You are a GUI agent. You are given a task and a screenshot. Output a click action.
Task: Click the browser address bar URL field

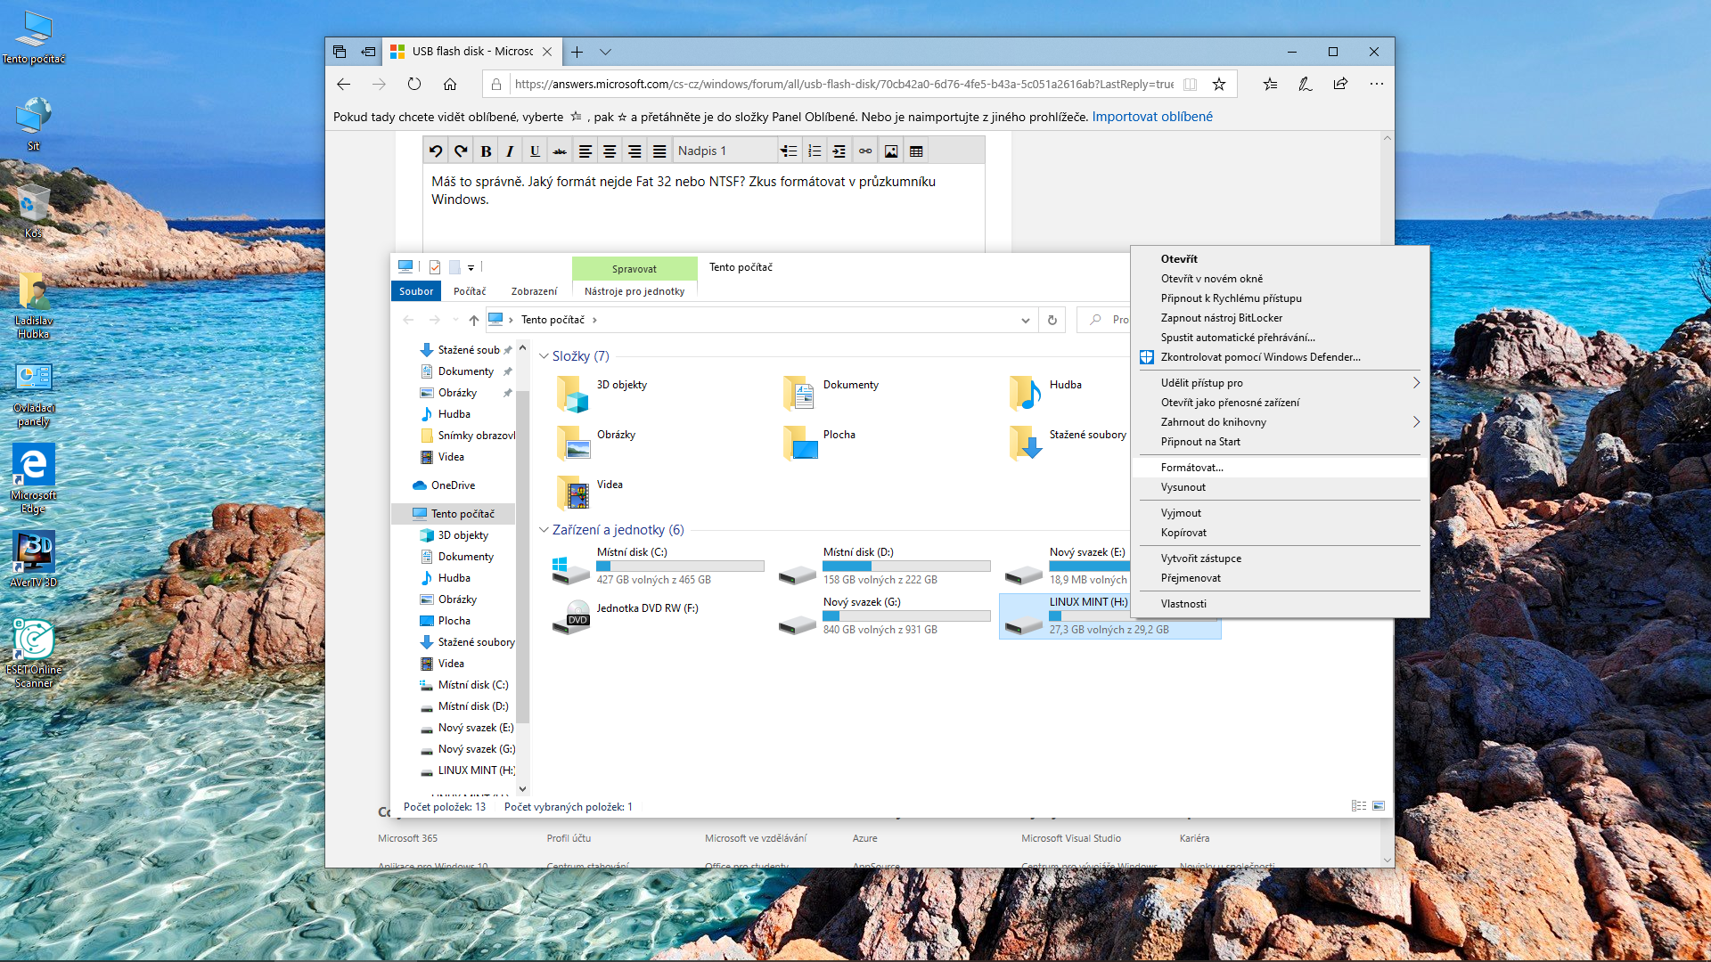point(843,84)
